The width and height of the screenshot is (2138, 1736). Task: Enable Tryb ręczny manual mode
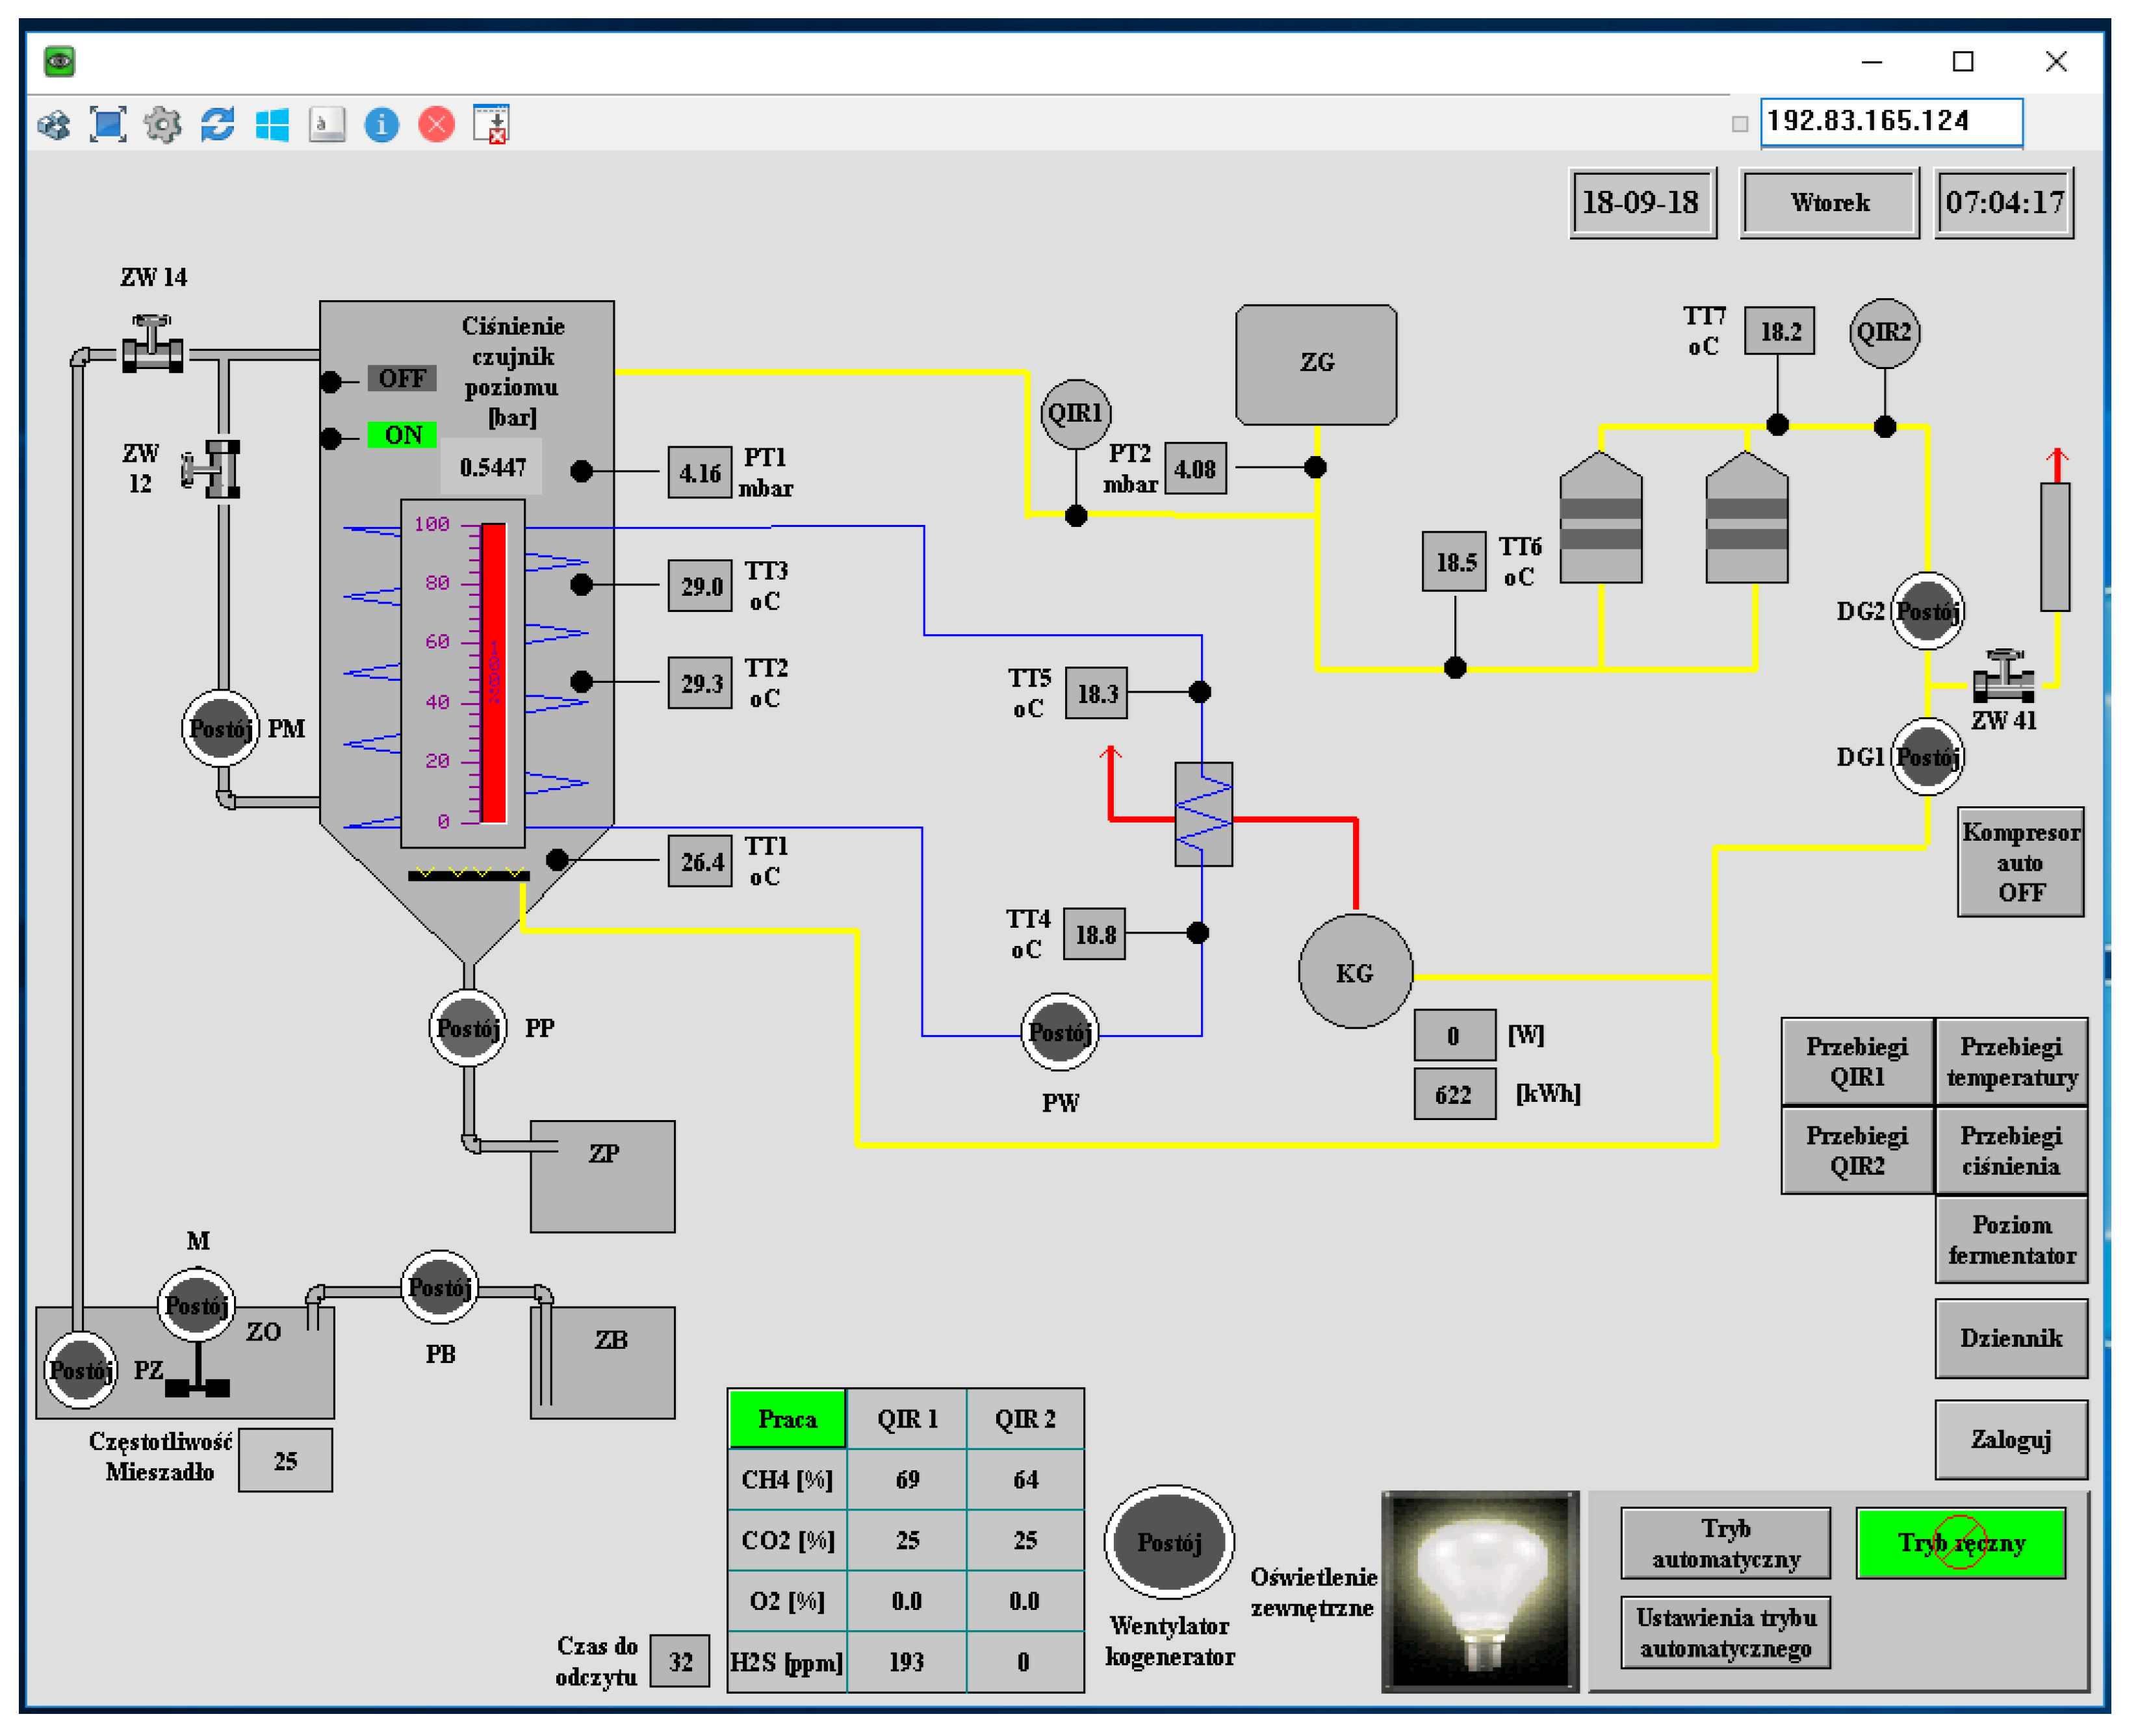pyautogui.click(x=1960, y=1543)
